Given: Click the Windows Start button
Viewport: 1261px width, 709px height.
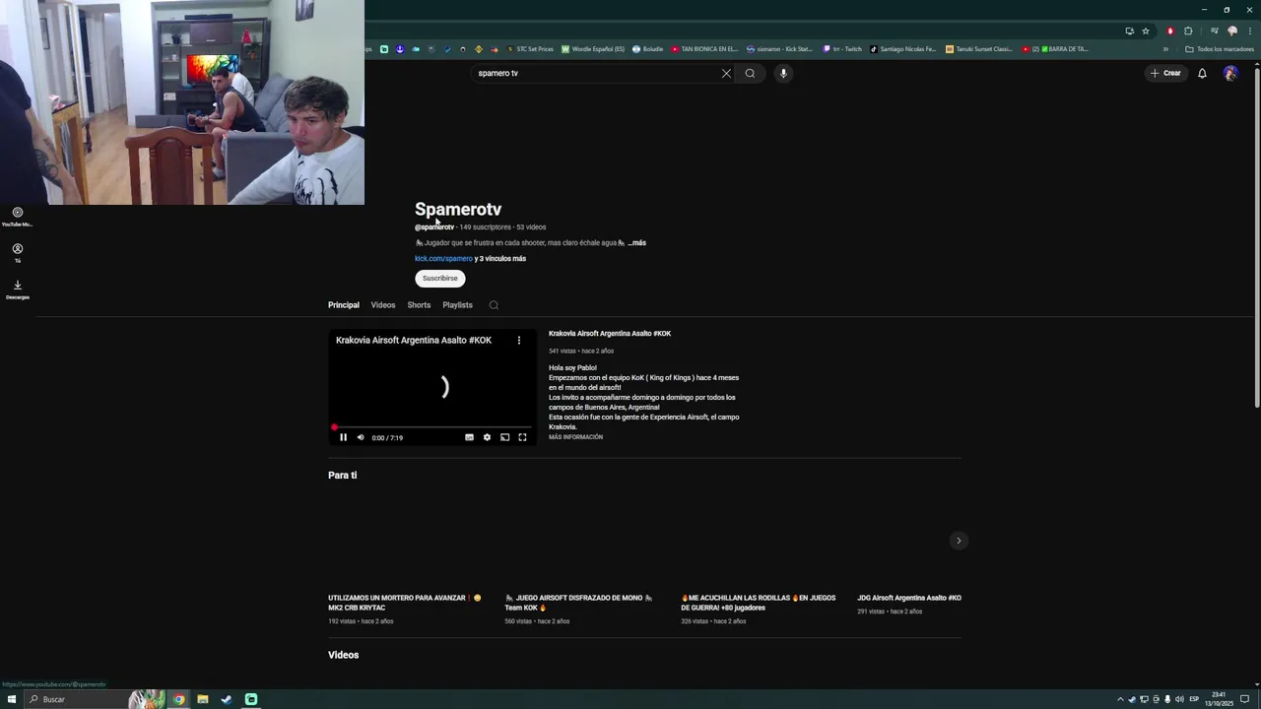Looking at the screenshot, I should tap(12, 699).
